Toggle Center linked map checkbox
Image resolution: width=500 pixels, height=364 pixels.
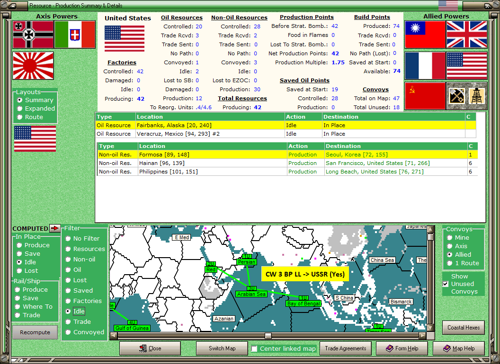(x=254, y=349)
